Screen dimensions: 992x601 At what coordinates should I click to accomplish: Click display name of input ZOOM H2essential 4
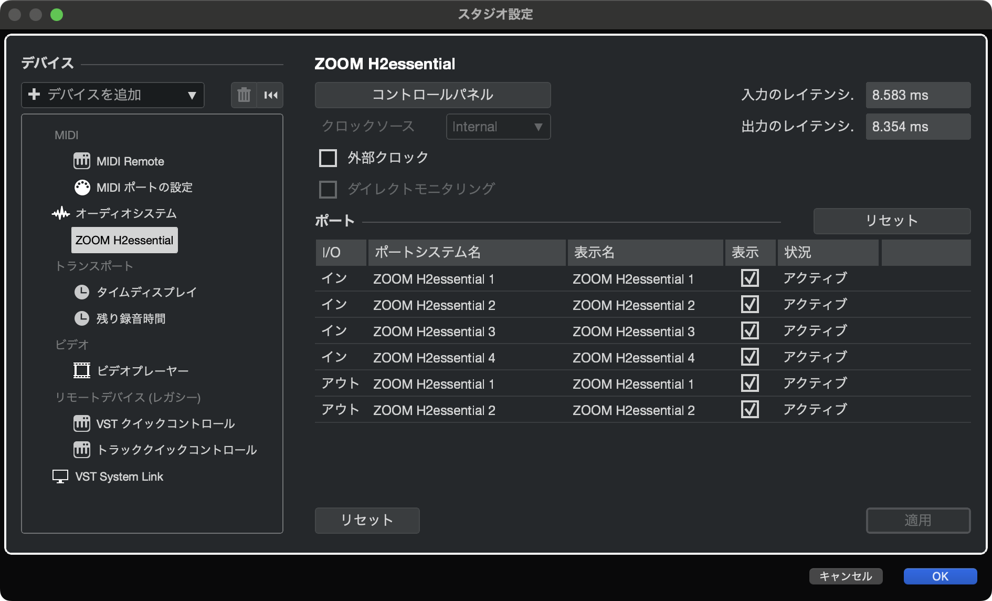[634, 358]
